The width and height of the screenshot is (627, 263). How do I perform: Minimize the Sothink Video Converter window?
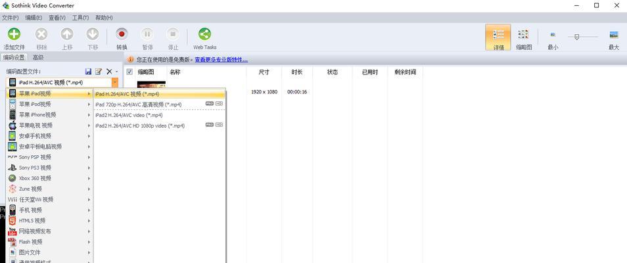point(577,6)
